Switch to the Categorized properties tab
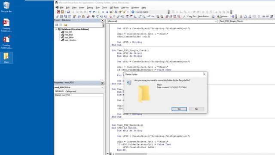275x155 pixels. pos(70,91)
